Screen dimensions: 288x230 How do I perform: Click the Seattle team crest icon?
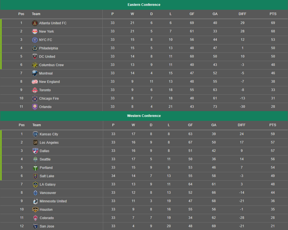[x=35, y=159]
